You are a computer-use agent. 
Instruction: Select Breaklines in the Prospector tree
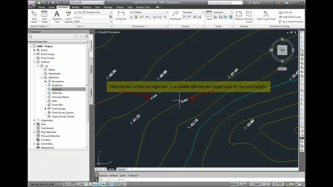pos(57,85)
